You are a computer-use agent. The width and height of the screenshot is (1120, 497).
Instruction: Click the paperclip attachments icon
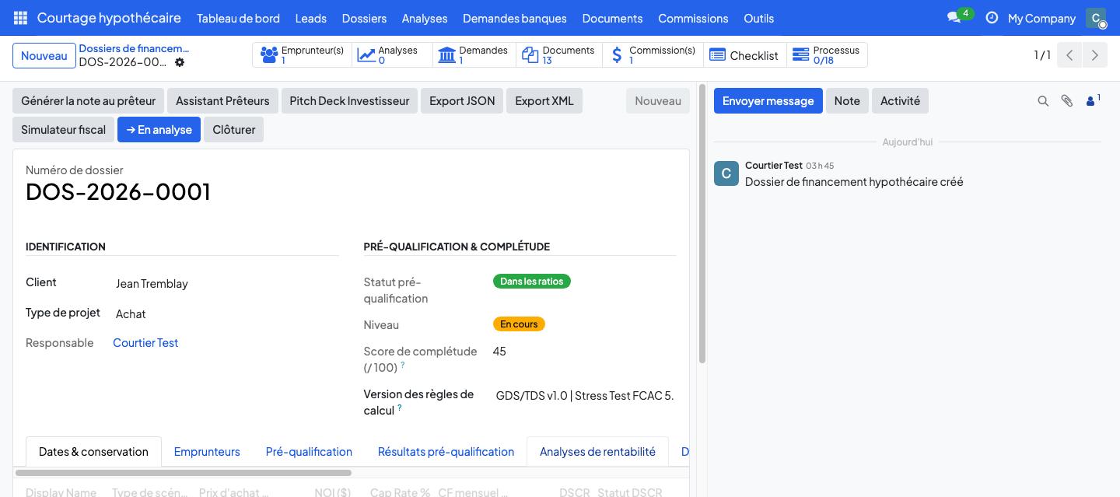pyautogui.click(x=1067, y=101)
